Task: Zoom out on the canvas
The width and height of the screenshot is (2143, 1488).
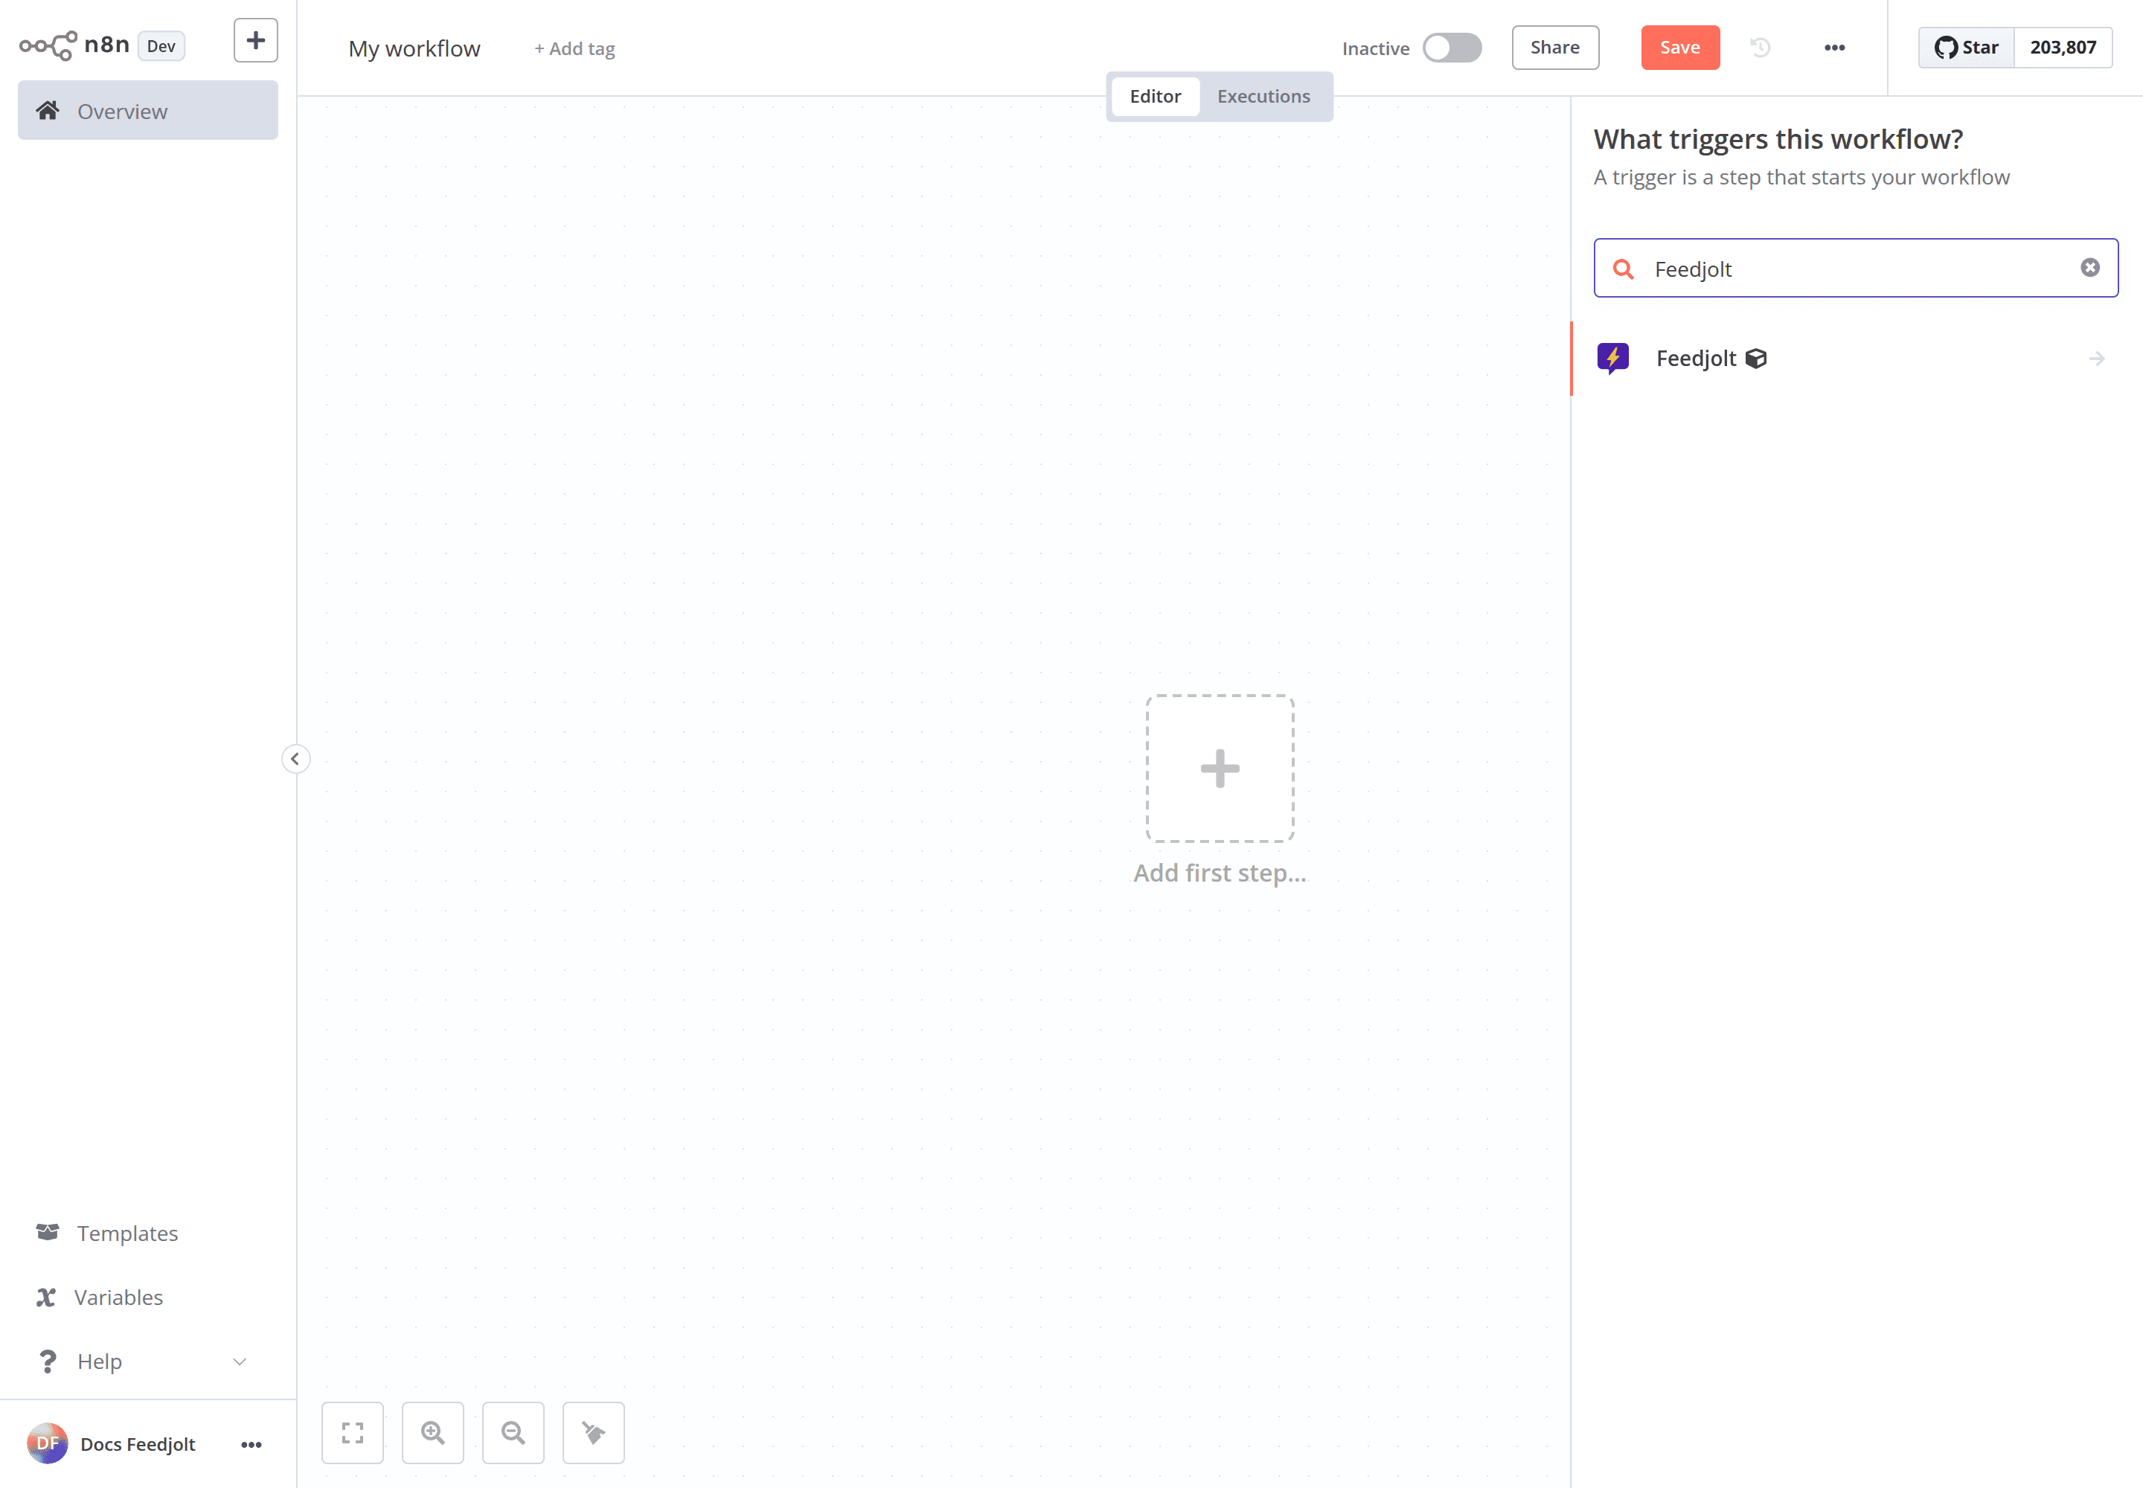Action: (513, 1433)
